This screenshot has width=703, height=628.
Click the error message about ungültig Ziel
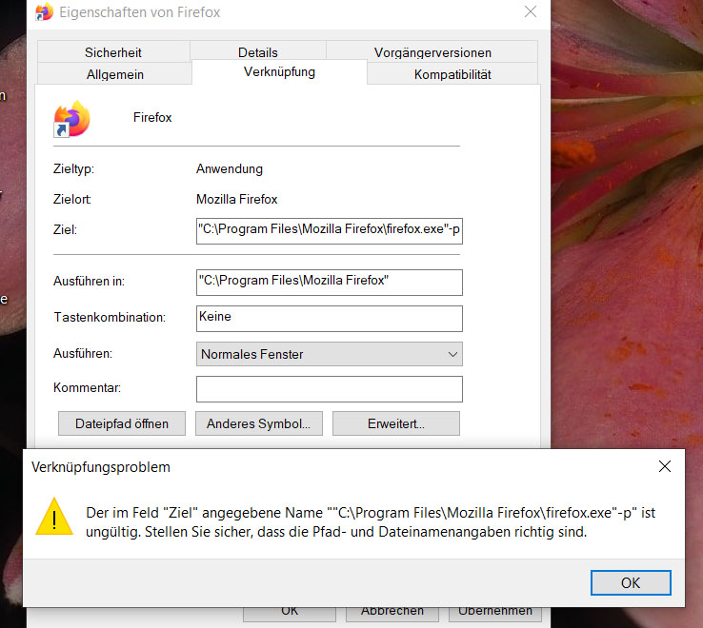[371, 521]
